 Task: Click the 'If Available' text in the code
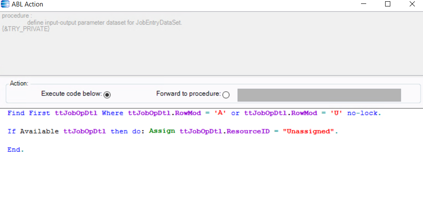[33, 131]
